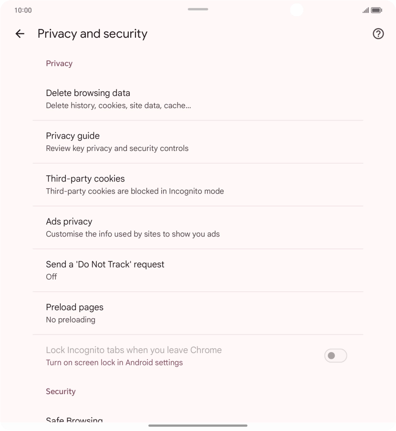This screenshot has width=396, height=431.
Task: Click the back arrow to leave settings
Action: 20,33
